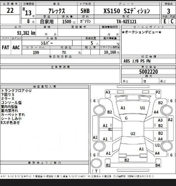Click the 車台番号 header
The width and height of the screenshot is (176, 186).
click(149, 67)
